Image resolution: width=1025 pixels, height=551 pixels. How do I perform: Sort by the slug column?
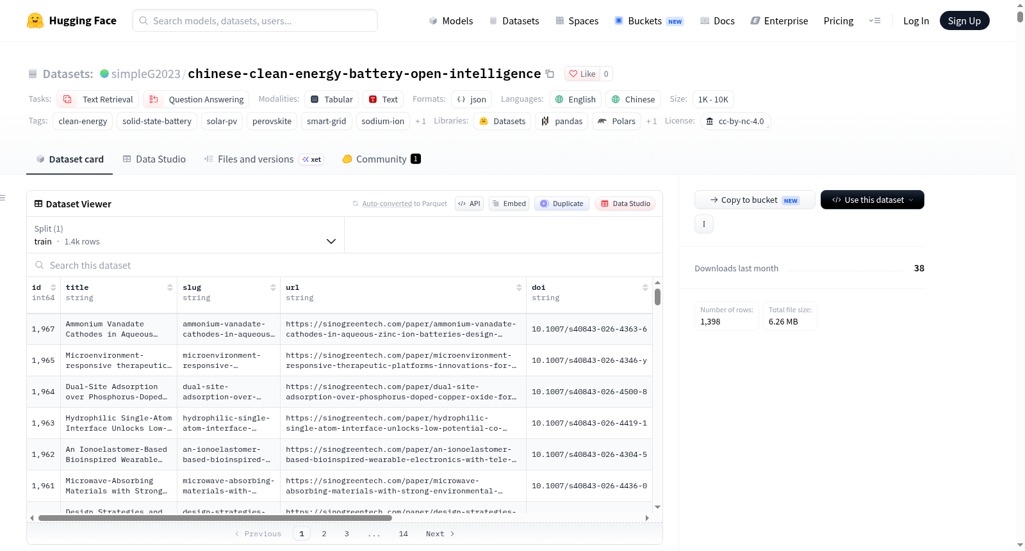point(273,287)
